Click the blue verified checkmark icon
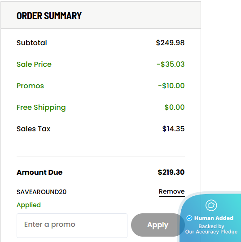The width and height of the screenshot is (241, 242). coord(189,218)
